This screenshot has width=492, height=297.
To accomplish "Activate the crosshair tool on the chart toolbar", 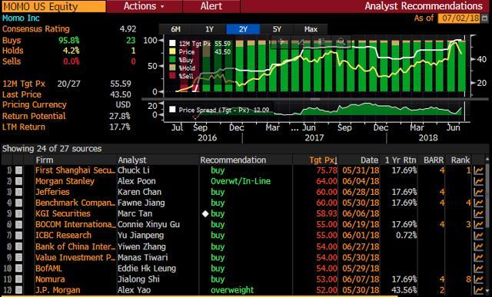I will pyautogui.click(x=281, y=41).
